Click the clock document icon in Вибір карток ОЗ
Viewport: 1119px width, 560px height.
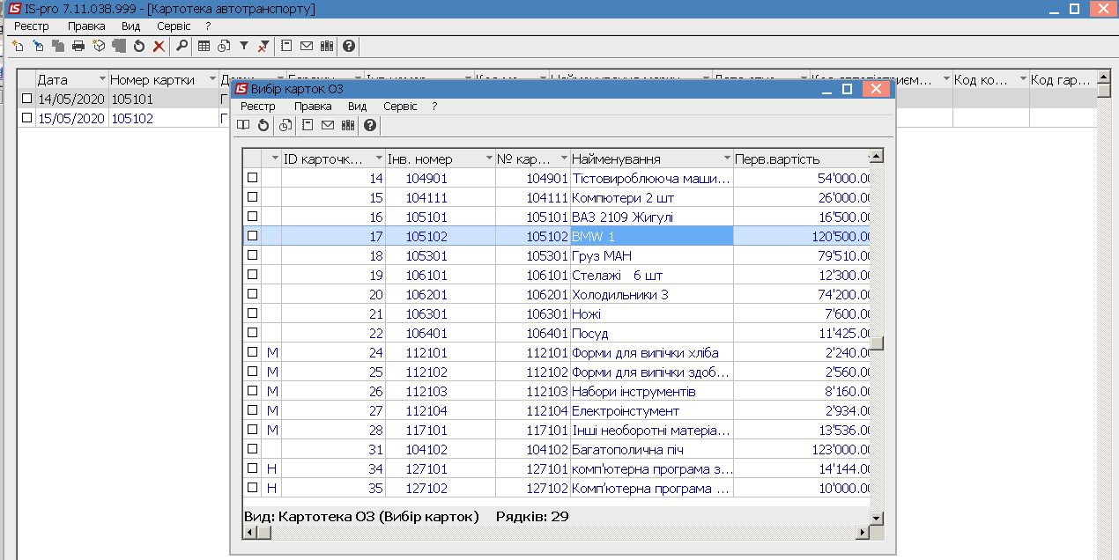coord(285,125)
